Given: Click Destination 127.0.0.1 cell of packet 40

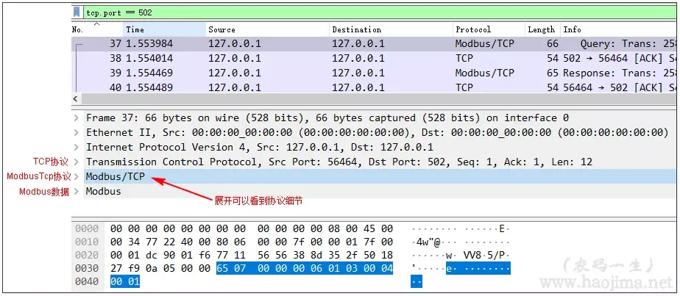Looking at the screenshot, I should [358, 87].
